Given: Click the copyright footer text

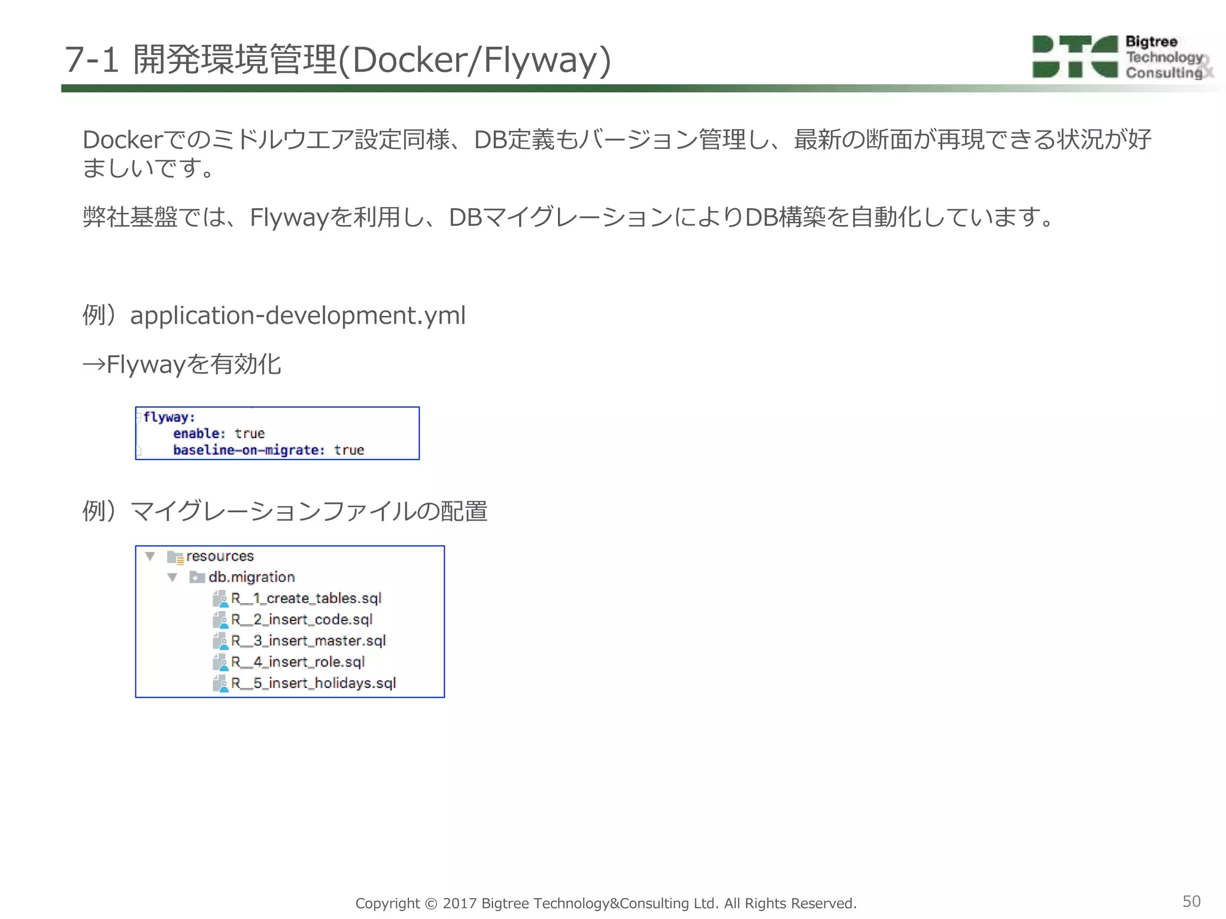Looking at the screenshot, I should (x=606, y=903).
